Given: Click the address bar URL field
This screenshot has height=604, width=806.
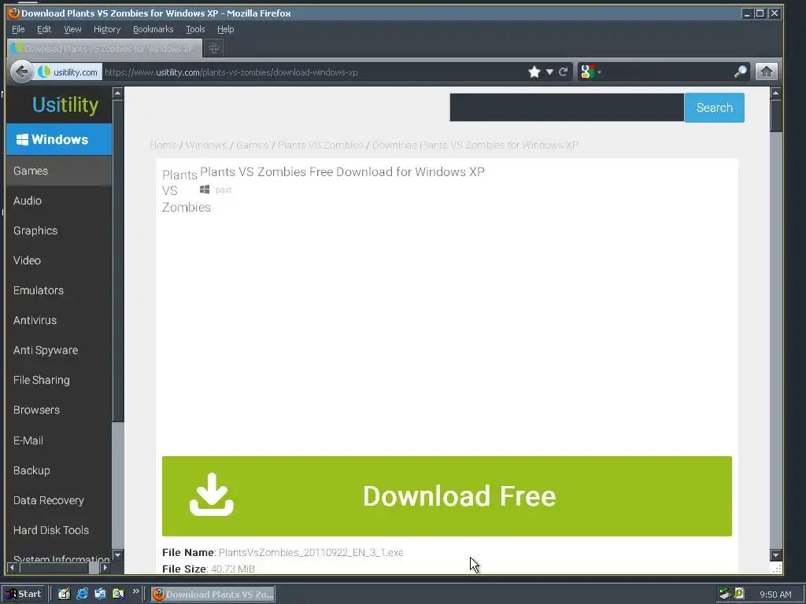Looking at the screenshot, I should pos(313,72).
